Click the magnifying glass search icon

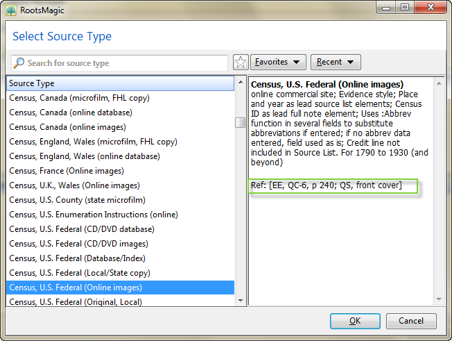coord(19,63)
